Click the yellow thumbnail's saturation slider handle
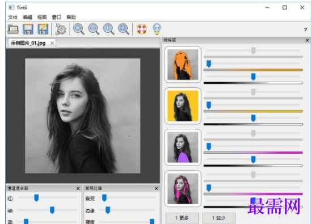Viewport: 311px width, 224px height. (x=209, y=105)
